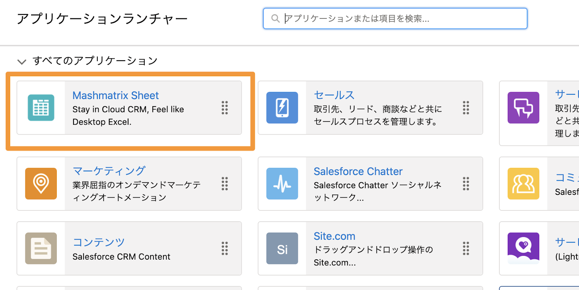
Task: Open the Salesforce Chatter app link
Action: tap(358, 171)
